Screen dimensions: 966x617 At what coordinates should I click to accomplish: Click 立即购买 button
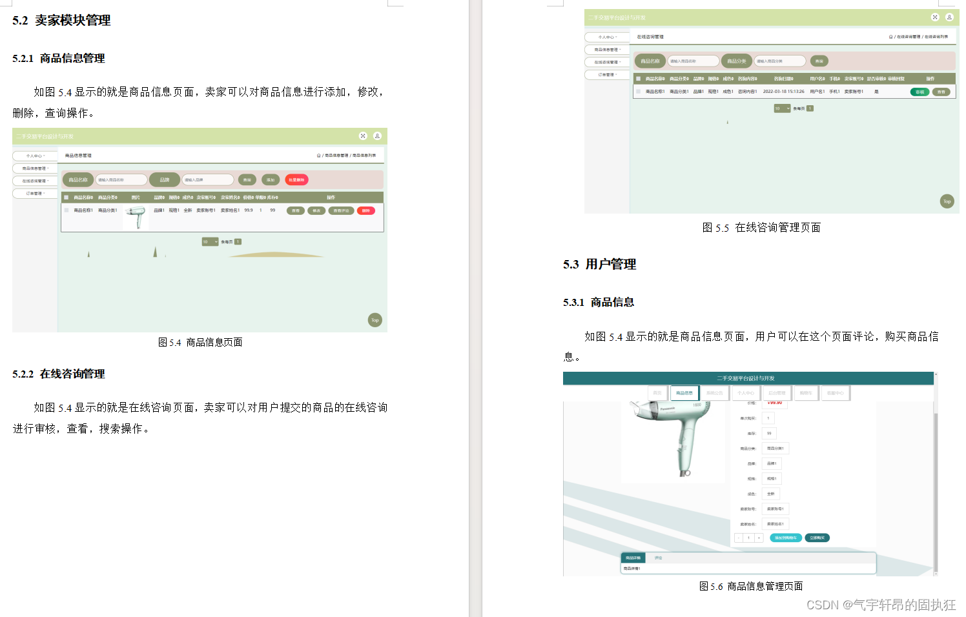817,538
